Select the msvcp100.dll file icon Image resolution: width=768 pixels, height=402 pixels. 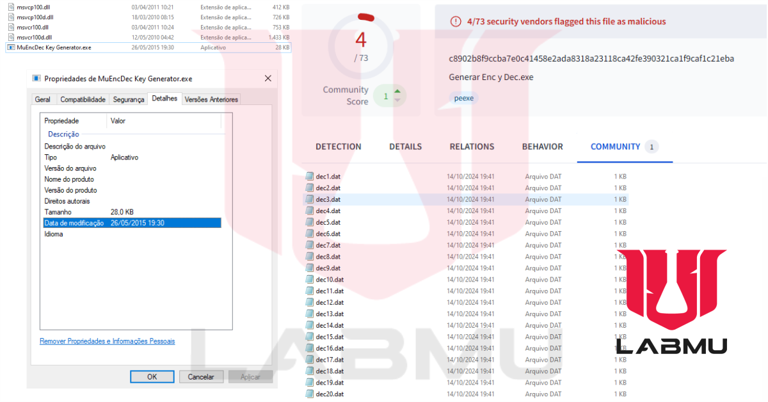(11, 6)
